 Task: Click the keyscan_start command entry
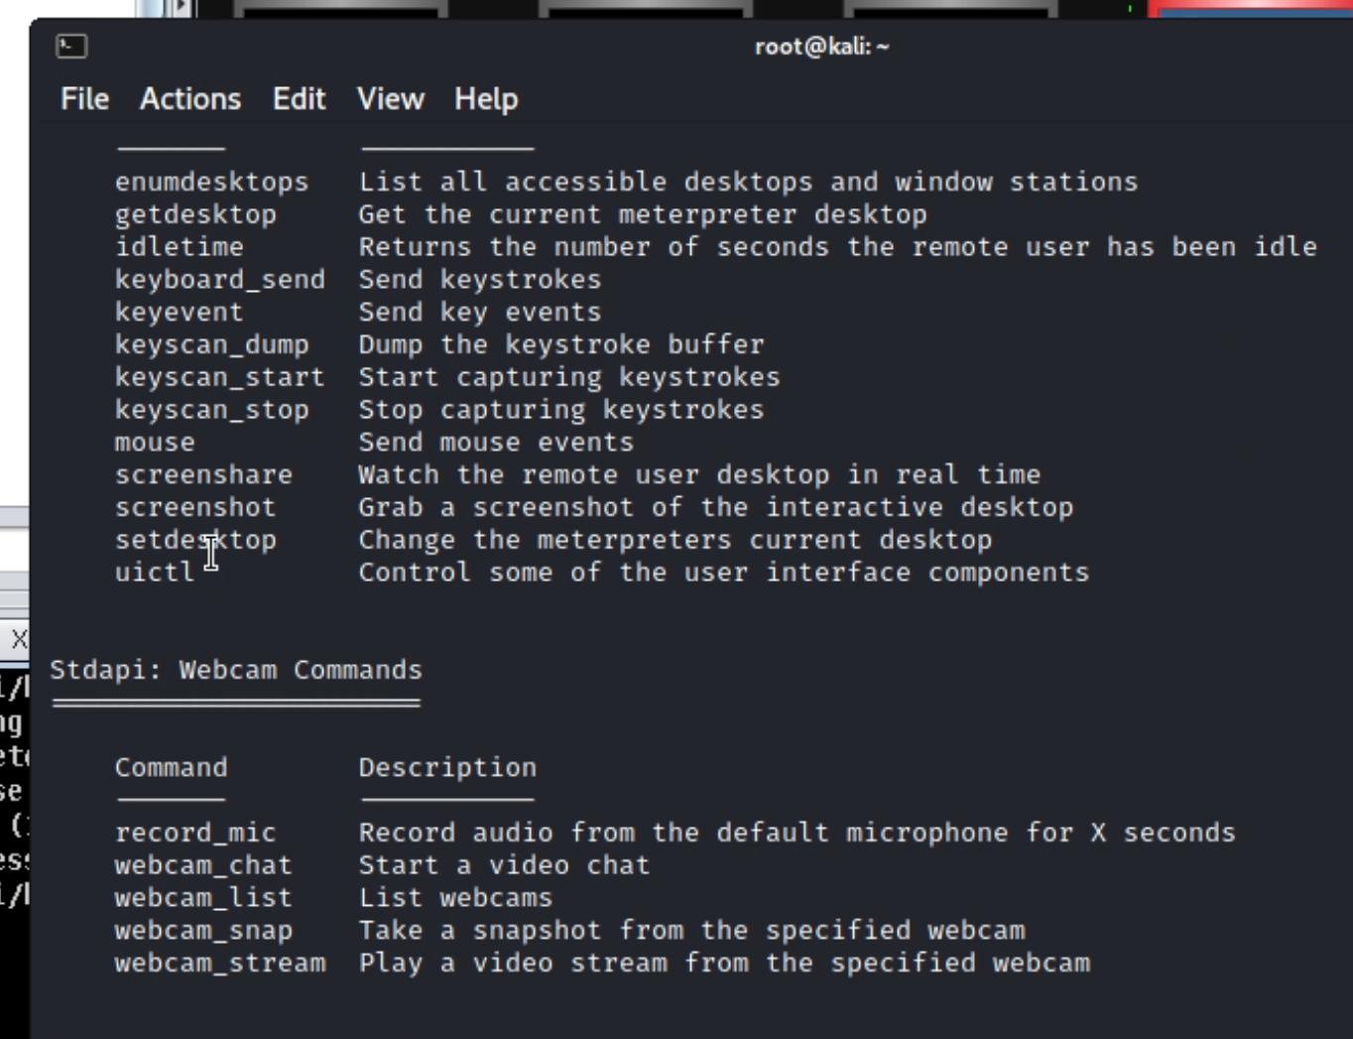pyautogui.click(x=219, y=376)
